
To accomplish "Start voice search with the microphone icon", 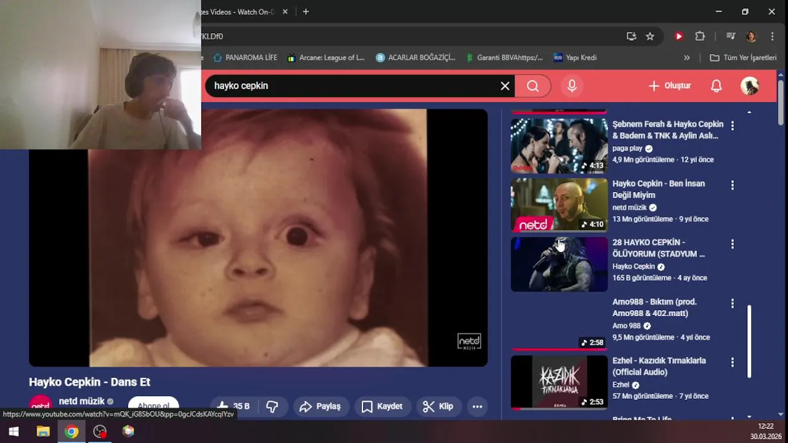I will 572,86.
